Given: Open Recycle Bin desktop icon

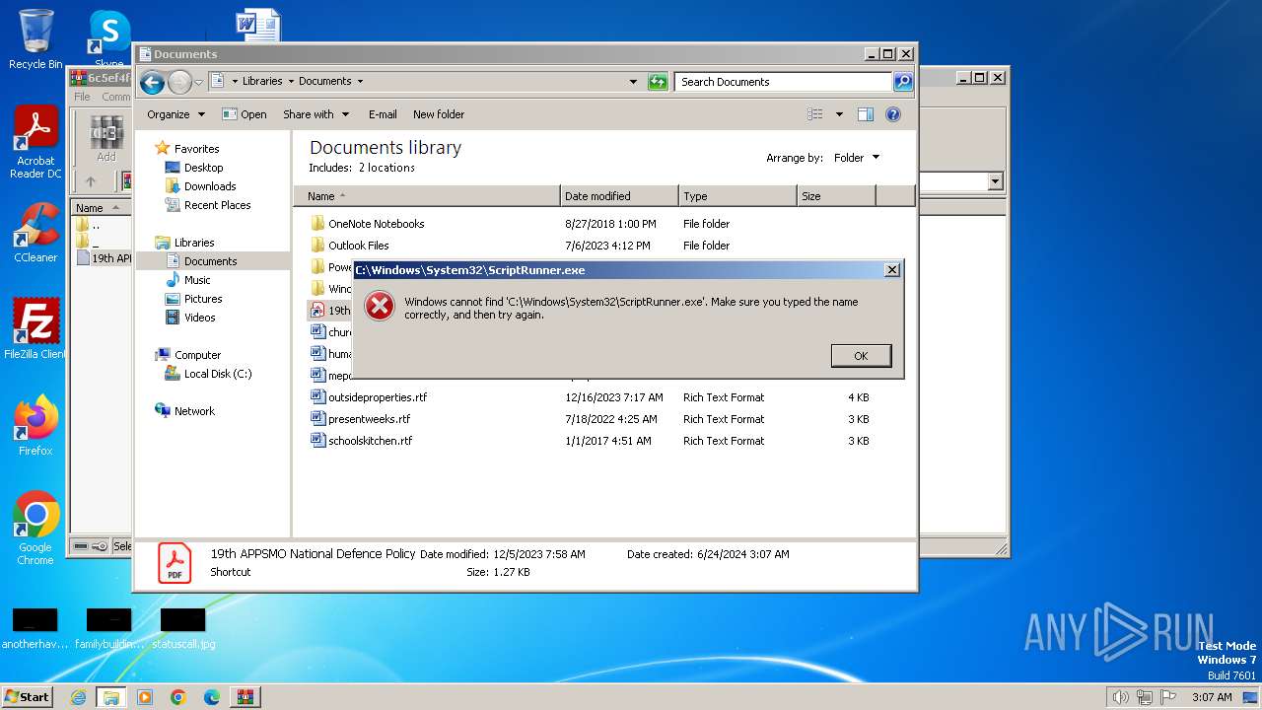Looking at the screenshot, I should tap(35, 39).
